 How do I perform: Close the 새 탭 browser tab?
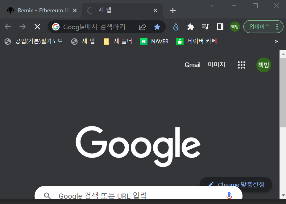click(x=155, y=10)
